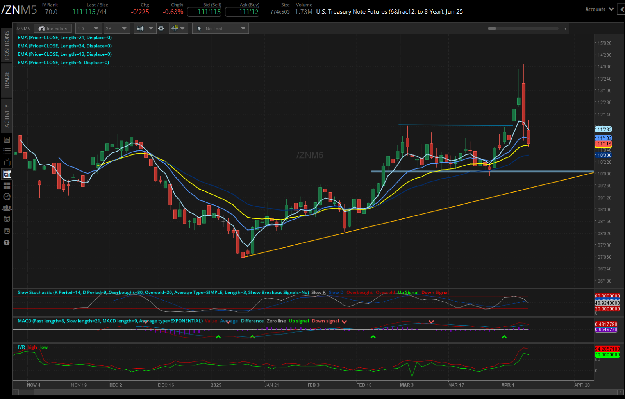
Task: Select the FX icon in left sidebar
Action: pyautogui.click(x=7, y=231)
